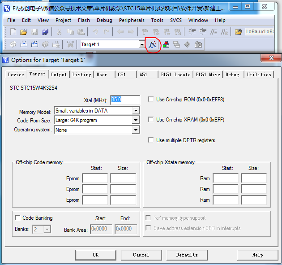Switch to the BL51 Locate tab
Viewport: 282px width, 265px height.
[x=176, y=74]
